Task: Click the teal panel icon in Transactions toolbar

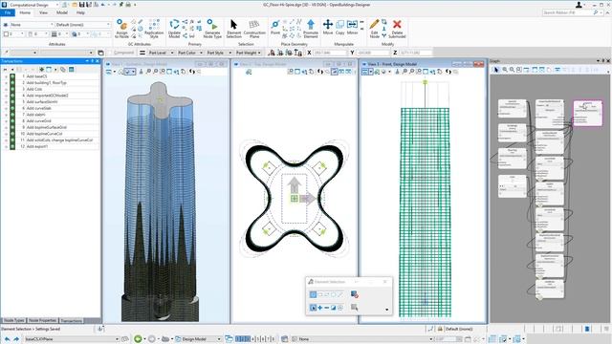Action: coord(72,70)
